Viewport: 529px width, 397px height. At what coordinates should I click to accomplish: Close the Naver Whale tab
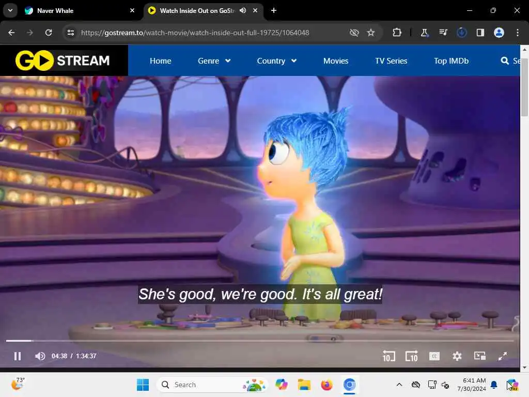tap(132, 10)
